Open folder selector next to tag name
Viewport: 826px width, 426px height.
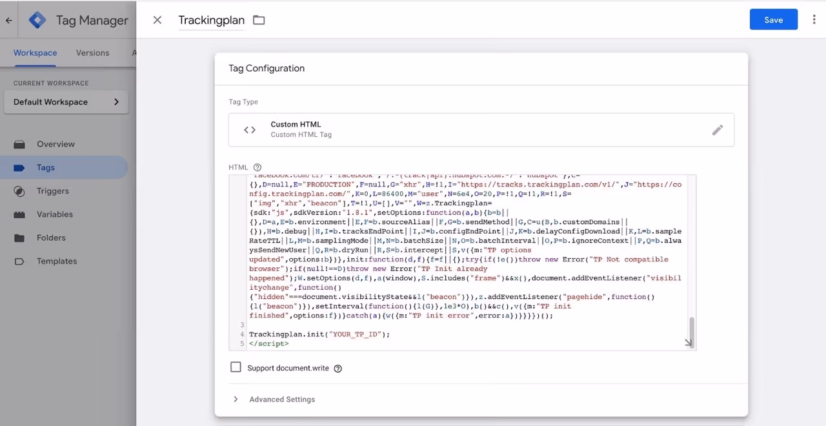click(x=259, y=20)
